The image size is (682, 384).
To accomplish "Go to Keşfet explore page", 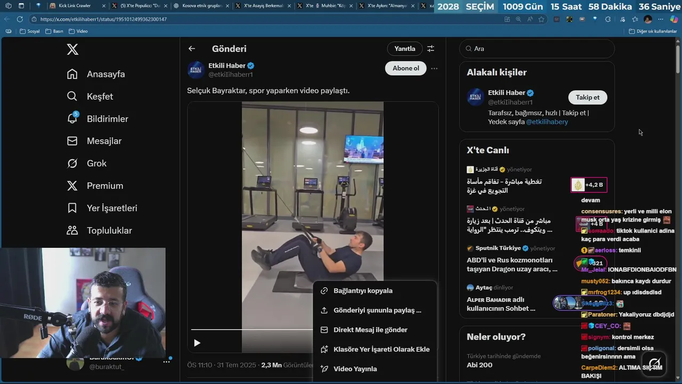I will pyautogui.click(x=90, y=97).
